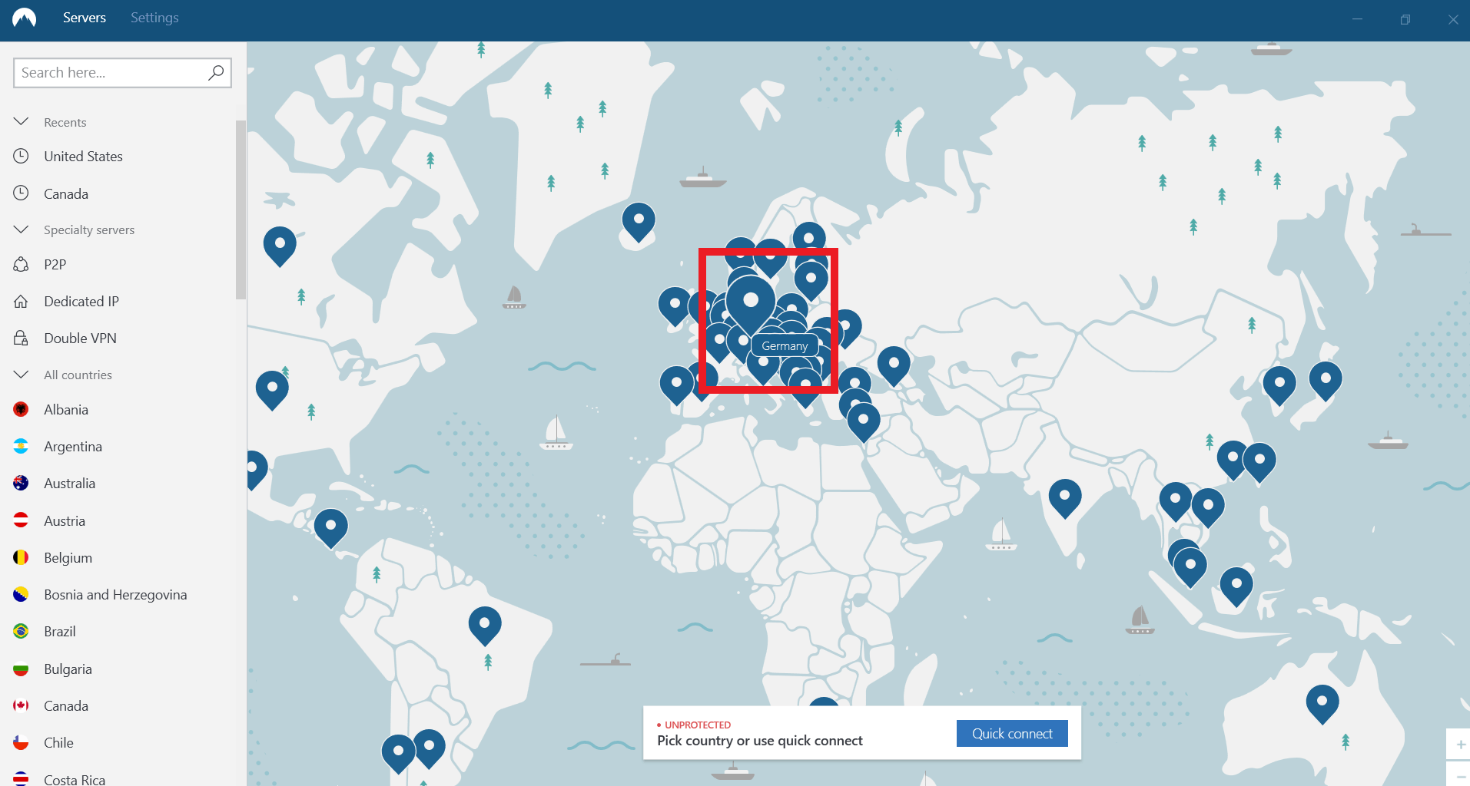1470x786 pixels.
Task: Click the Costa Rica map pin
Action: coord(331,528)
